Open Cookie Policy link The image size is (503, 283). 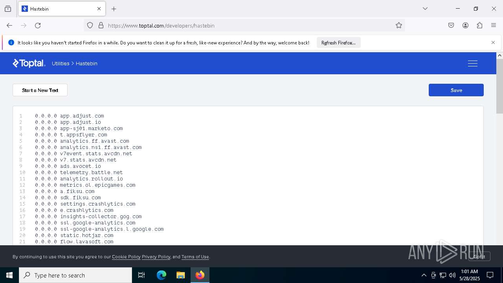pos(126,257)
